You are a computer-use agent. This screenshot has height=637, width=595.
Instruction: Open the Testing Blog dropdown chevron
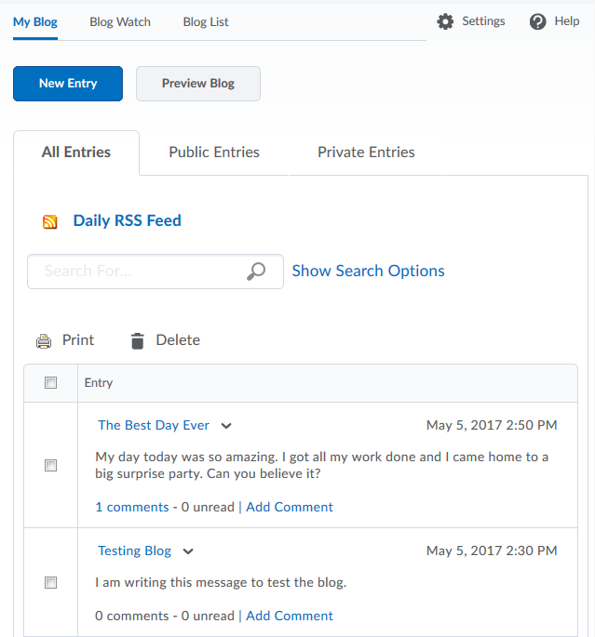tap(188, 551)
